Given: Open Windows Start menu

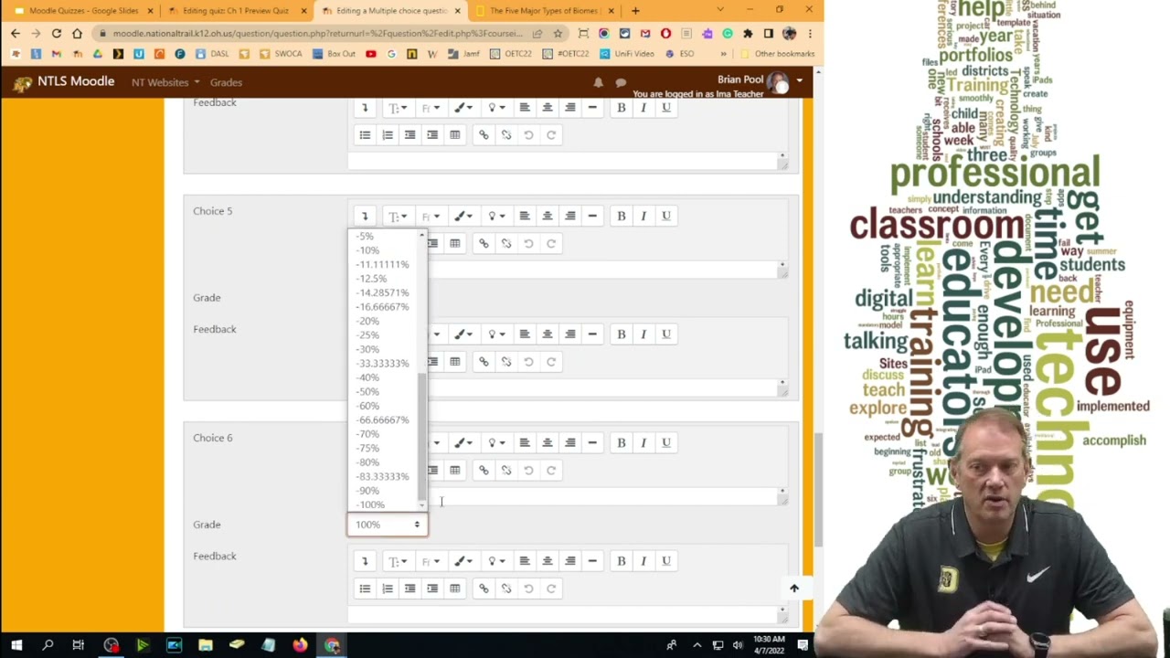Looking at the screenshot, I should click(16, 645).
